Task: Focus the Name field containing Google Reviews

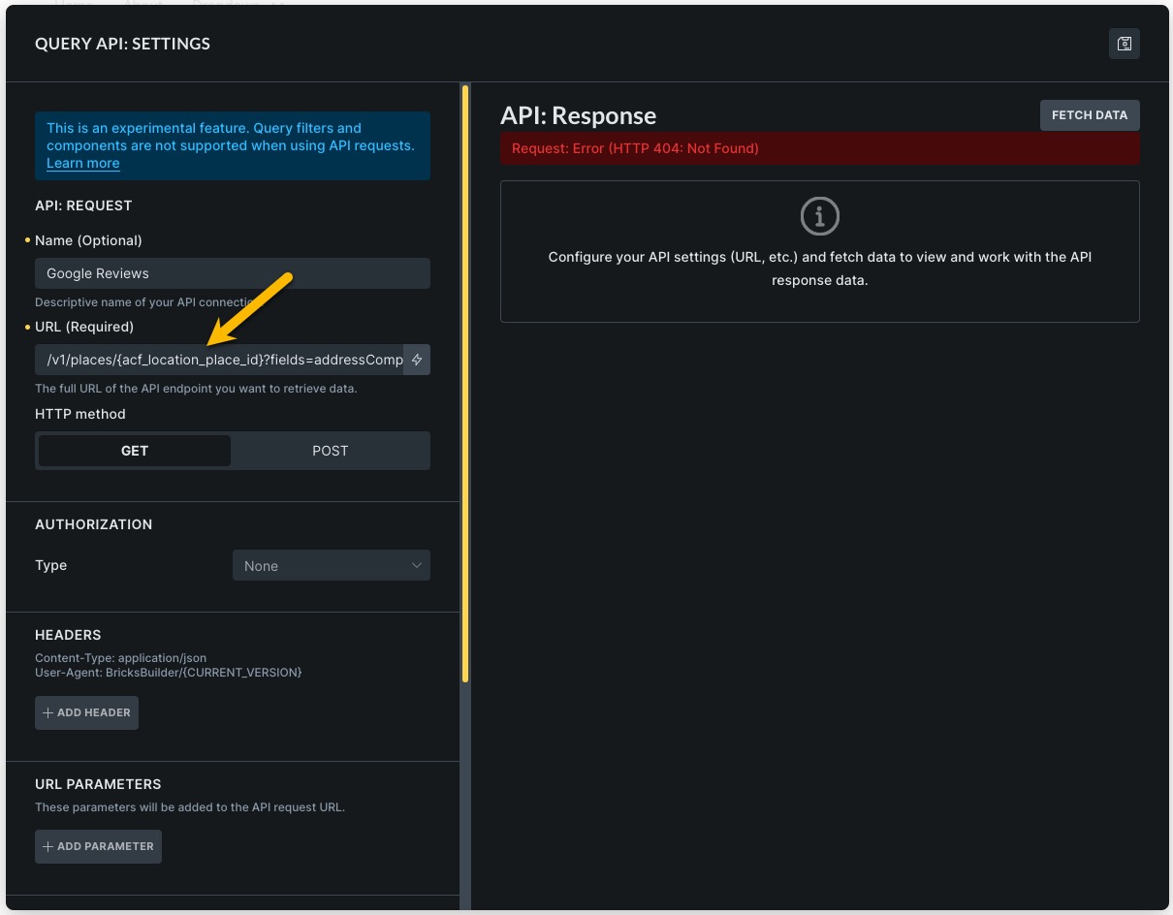Action: pos(232,273)
